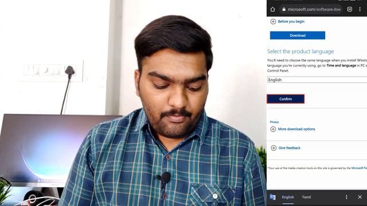Open translate bar three-dot options
This screenshot has width=367, height=206.
(346, 197)
